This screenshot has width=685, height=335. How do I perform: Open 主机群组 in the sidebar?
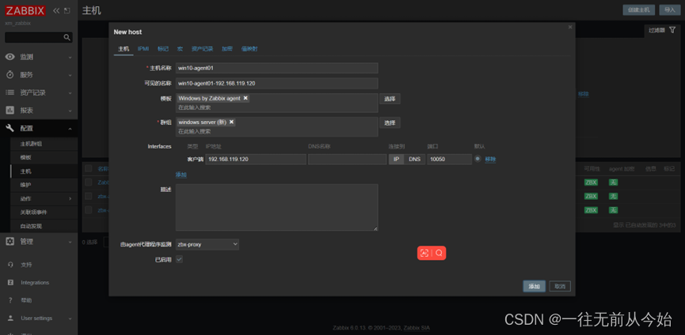[31, 144]
